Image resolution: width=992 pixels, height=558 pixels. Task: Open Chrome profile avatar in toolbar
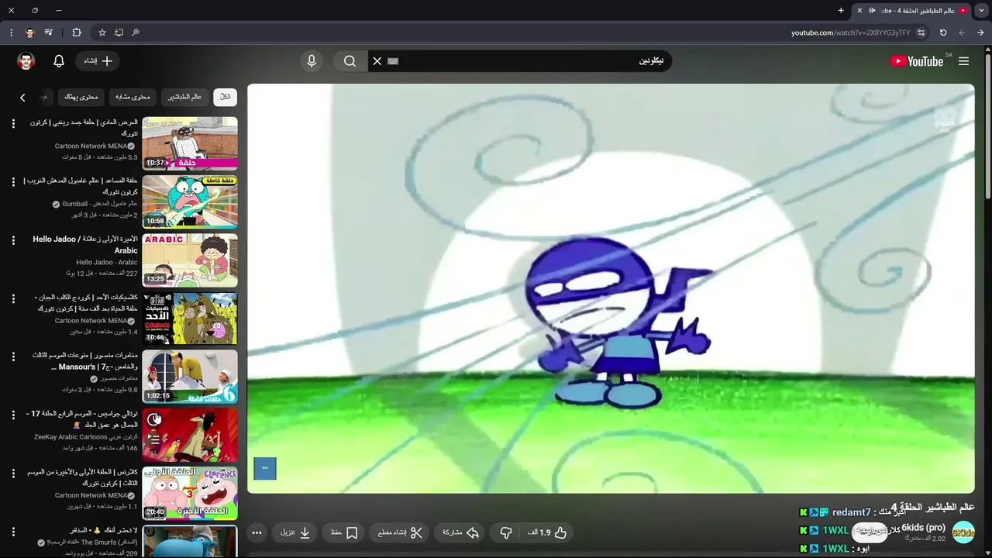coord(29,33)
